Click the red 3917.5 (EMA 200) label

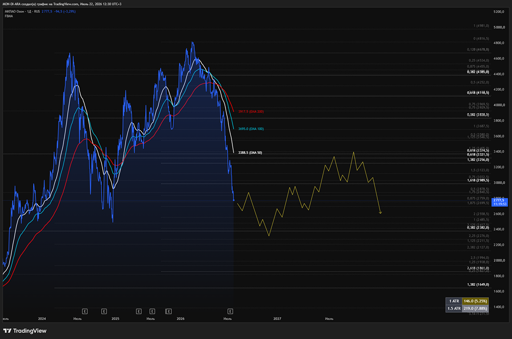click(x=251, y=112)
